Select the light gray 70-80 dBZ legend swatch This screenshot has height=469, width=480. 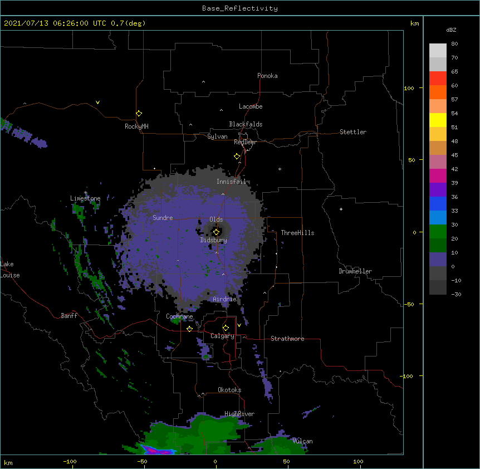pos(438,51)
